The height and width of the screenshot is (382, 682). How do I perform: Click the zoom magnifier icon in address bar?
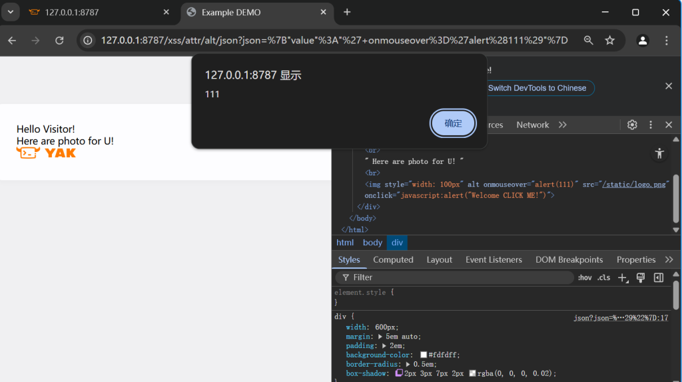(588, 41)
